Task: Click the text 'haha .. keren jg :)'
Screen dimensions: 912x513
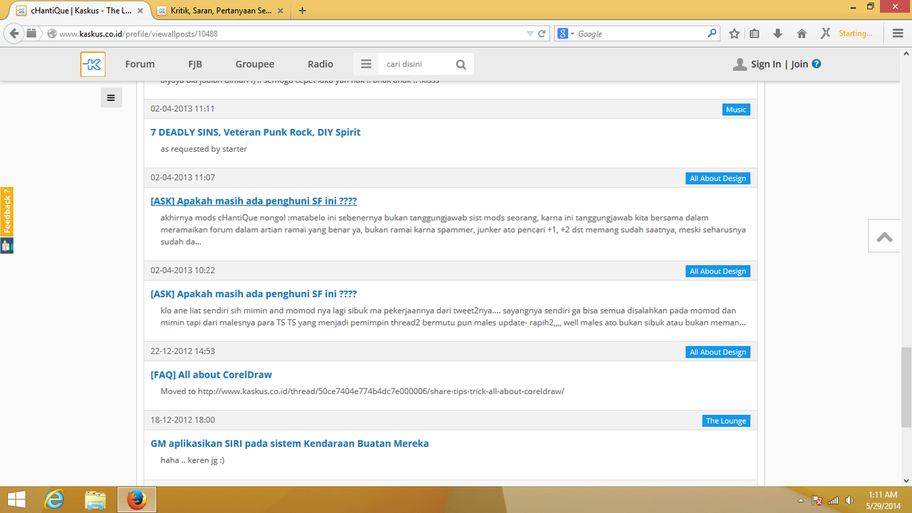Action: click(x=192, y=460)
